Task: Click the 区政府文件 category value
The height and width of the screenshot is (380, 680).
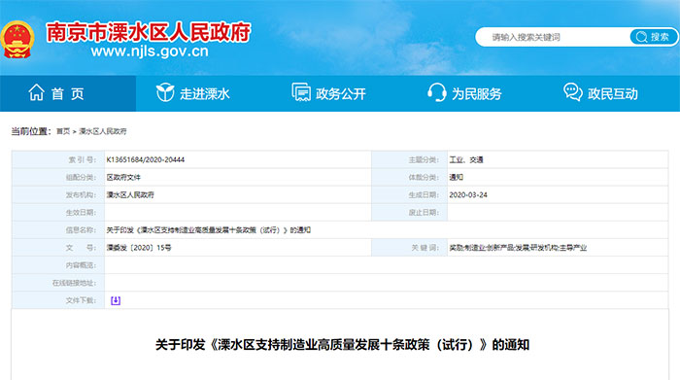Action: pyautogui.click(x=123, y=177)
